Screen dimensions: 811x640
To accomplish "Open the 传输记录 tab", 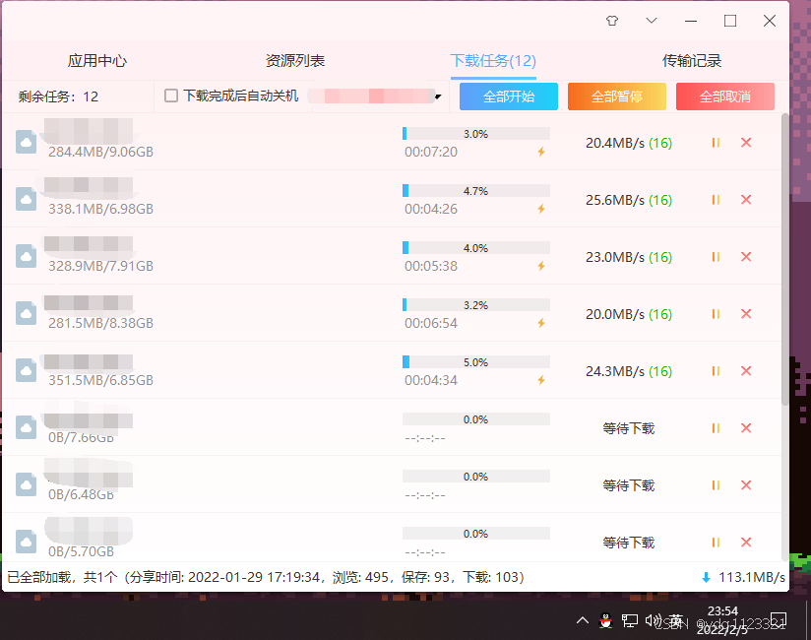I will pyautogui.click(x=692, y=60).
